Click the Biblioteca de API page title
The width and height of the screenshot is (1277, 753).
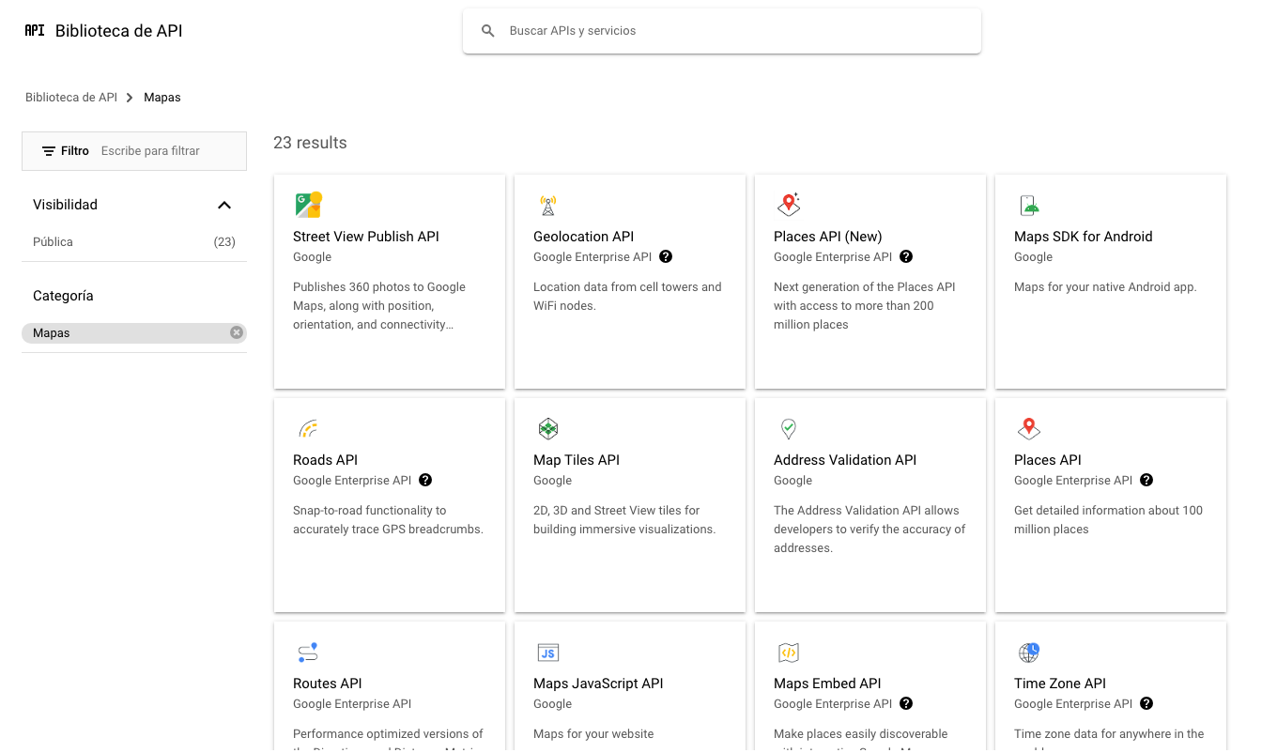(118, 31)
